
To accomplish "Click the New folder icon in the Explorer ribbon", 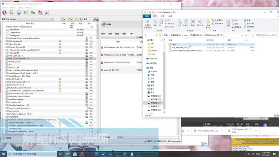I will coord(208,22).
